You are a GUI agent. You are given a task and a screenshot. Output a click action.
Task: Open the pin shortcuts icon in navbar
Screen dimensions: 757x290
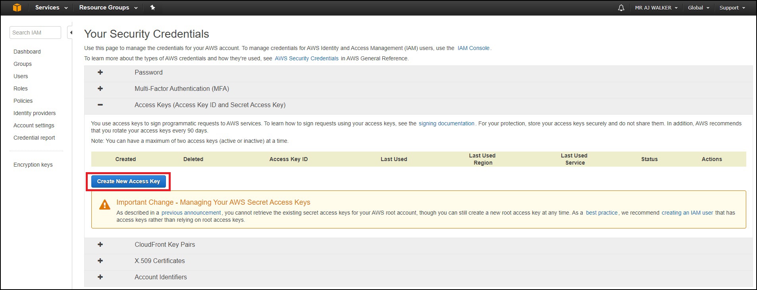(152, 8)
